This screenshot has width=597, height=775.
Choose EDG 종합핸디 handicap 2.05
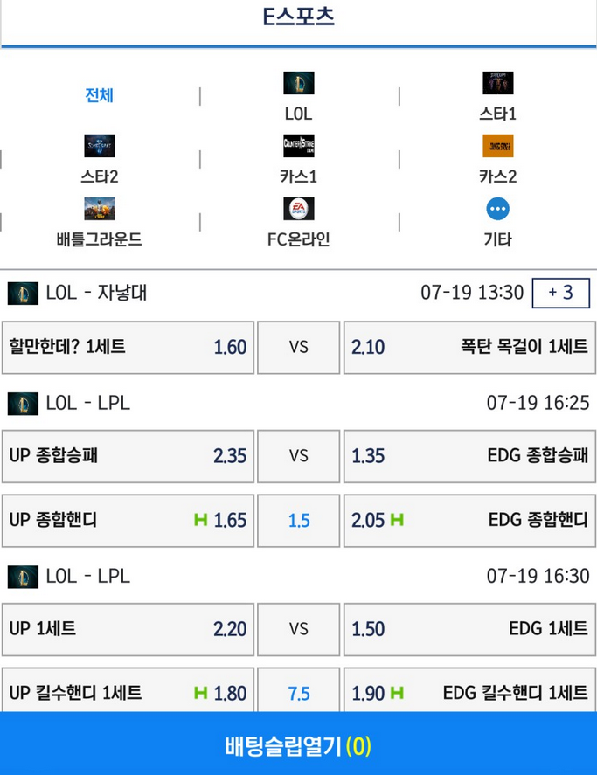pyautogui.click(x=469, y=521)
